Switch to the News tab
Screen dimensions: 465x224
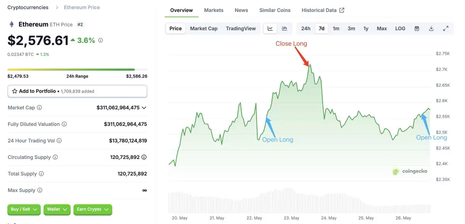tap(241, 10)
